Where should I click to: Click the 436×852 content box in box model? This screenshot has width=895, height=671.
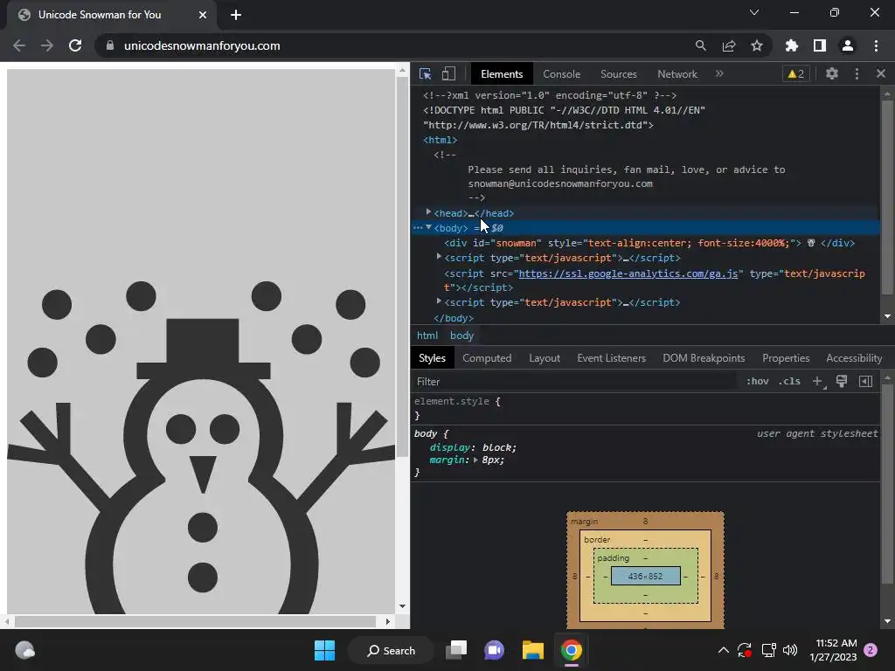coord(646,577)
